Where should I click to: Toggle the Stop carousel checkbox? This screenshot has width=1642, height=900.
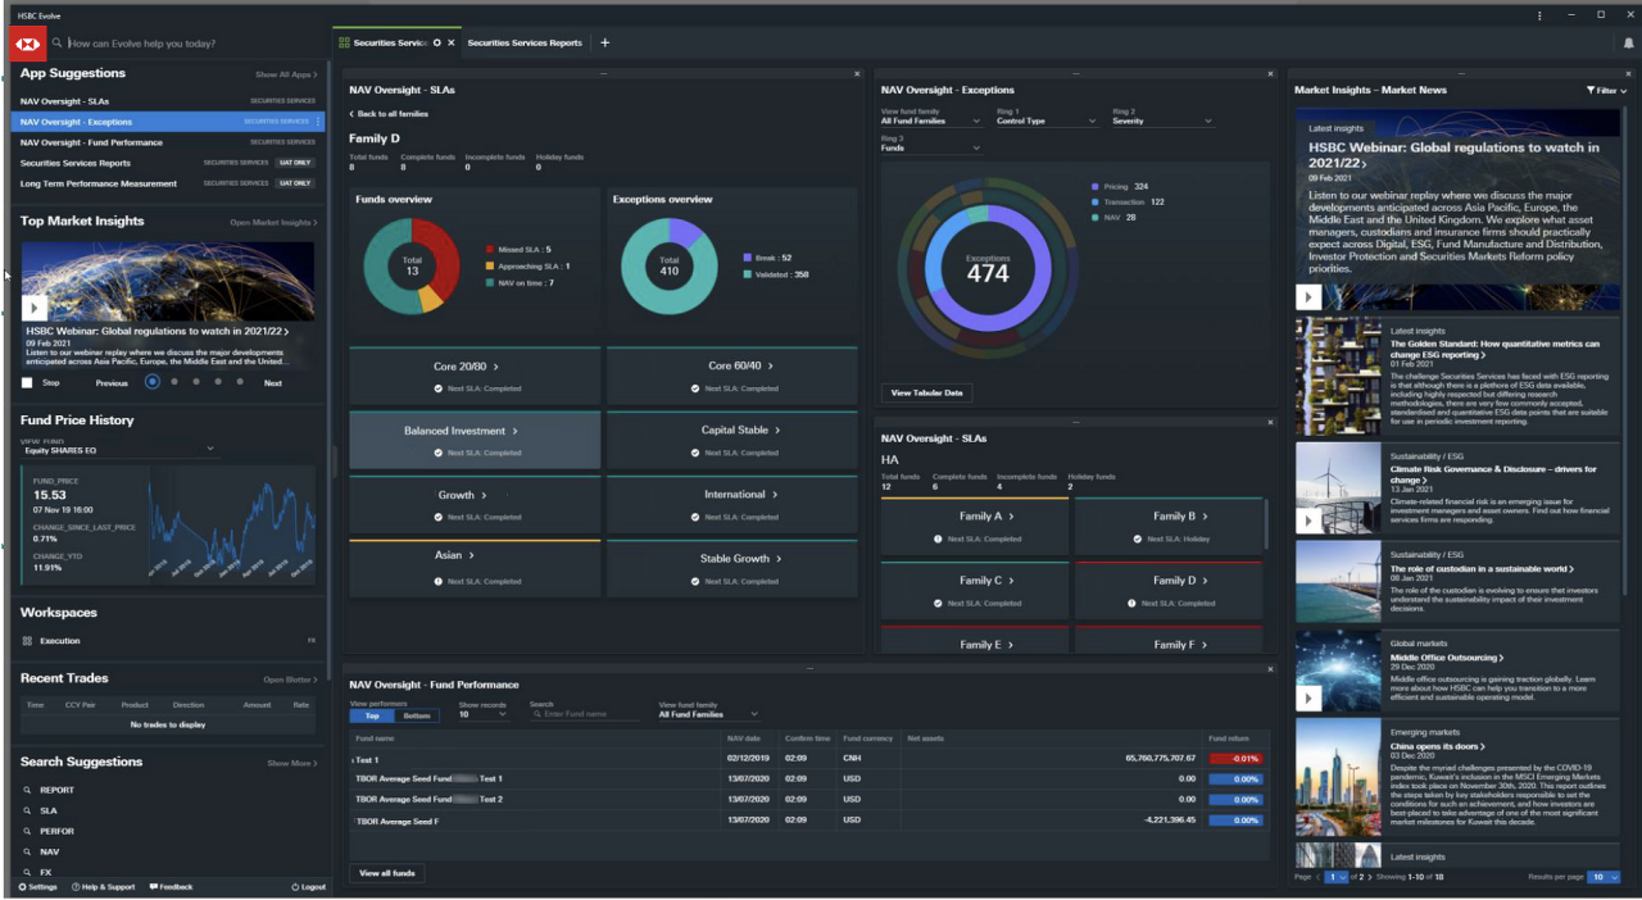27,383
